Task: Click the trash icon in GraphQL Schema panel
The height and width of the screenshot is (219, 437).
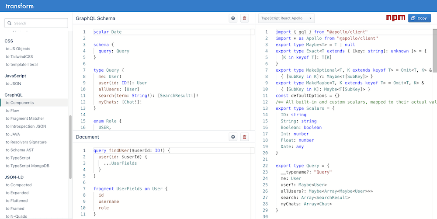Action: (245, 18)
